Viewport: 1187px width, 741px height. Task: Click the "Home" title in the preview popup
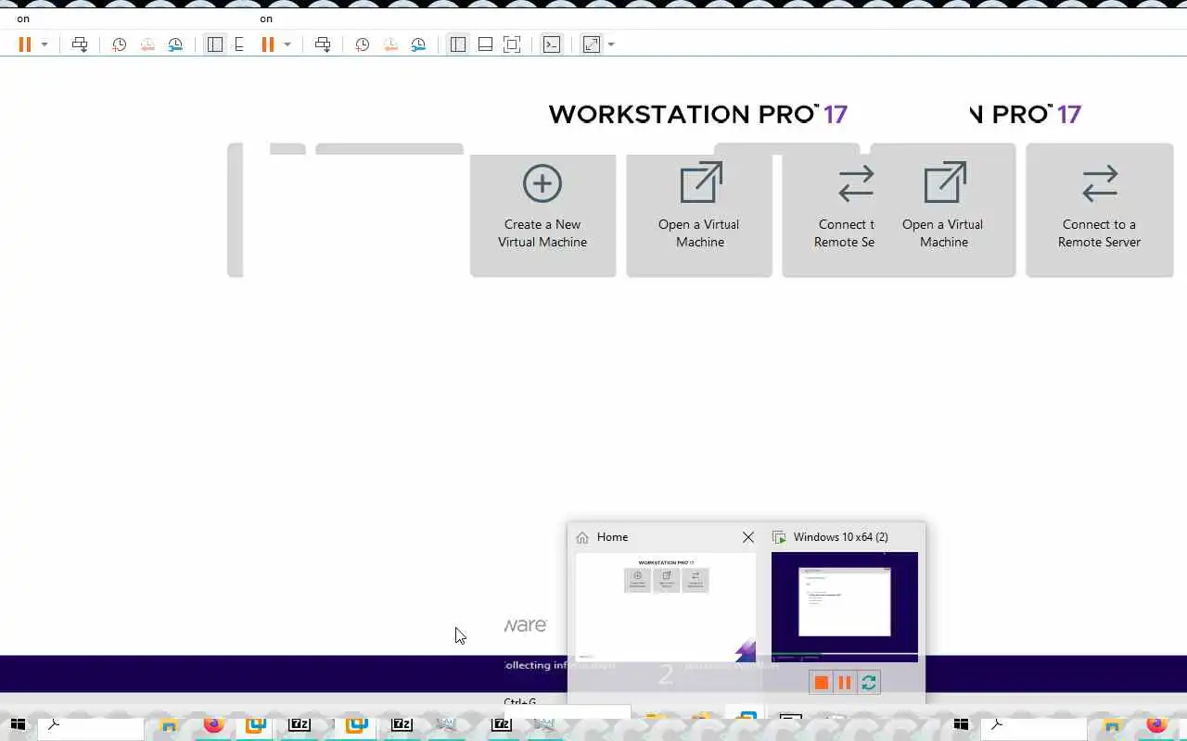coord(612,537)
